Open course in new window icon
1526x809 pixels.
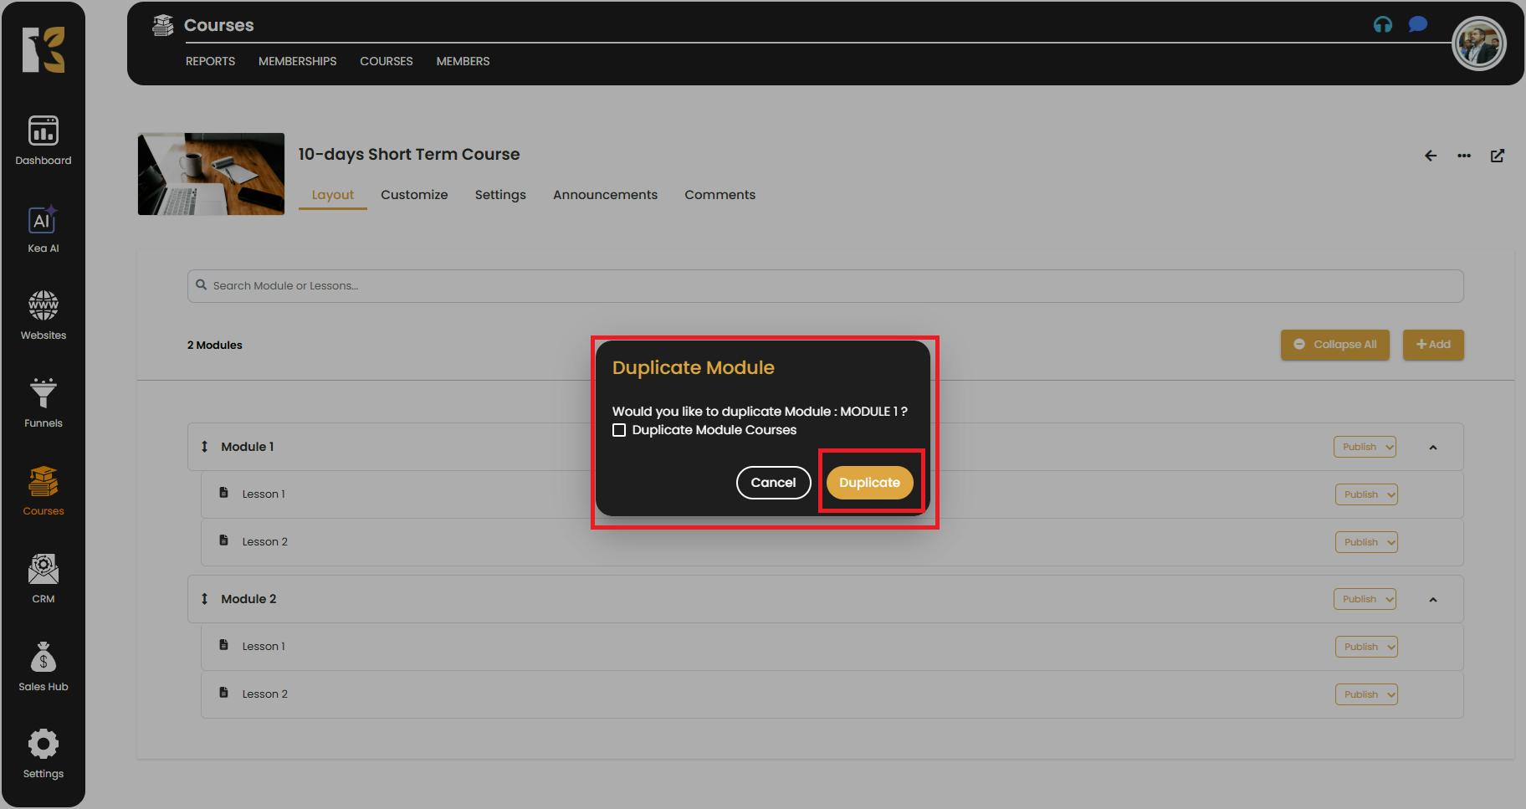click(x=1498, y=156)
